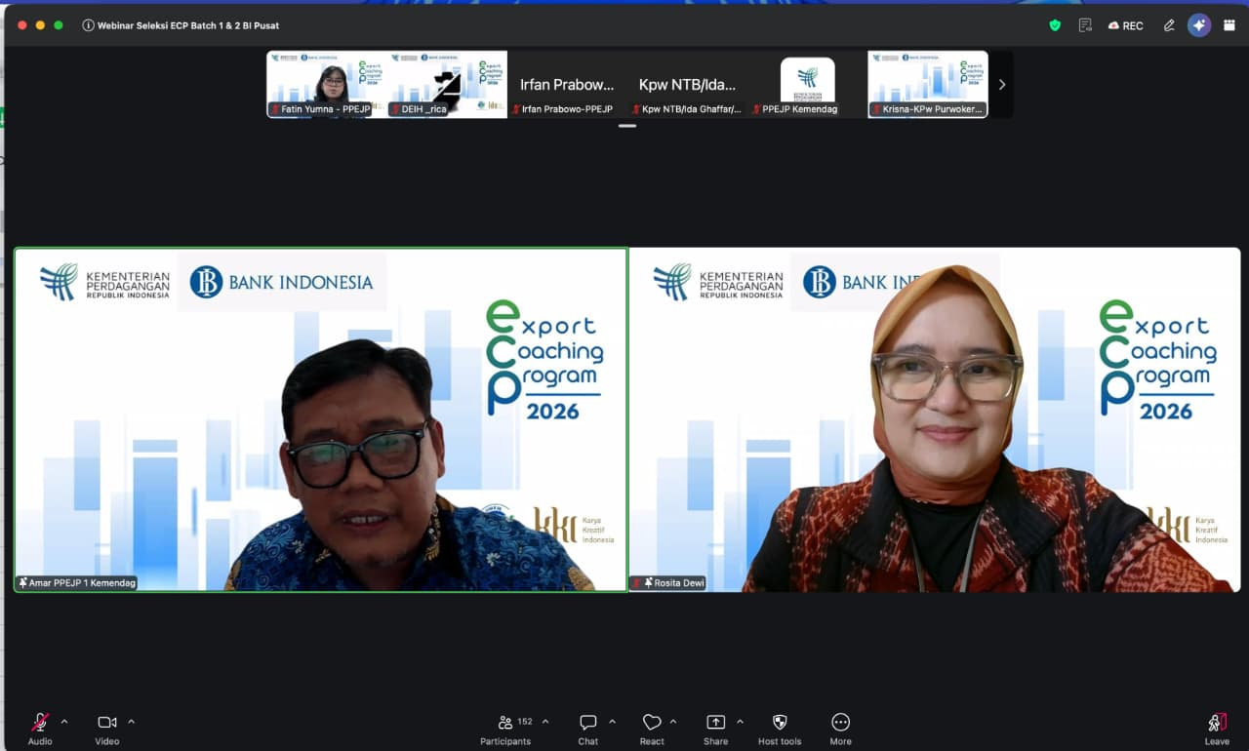This screenshot has height=751, width=1249.
Task: Open the meeting notes transcript icon
Action: pyautogui.click(x=1085, y=25)
